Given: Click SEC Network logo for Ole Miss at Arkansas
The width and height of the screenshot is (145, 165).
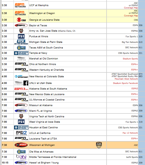Looking at the screenshot, I should pos(21,152).
